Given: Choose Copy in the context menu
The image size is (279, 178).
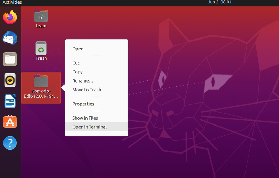Looking at the screenshot, I should click(x=97, y=72).
